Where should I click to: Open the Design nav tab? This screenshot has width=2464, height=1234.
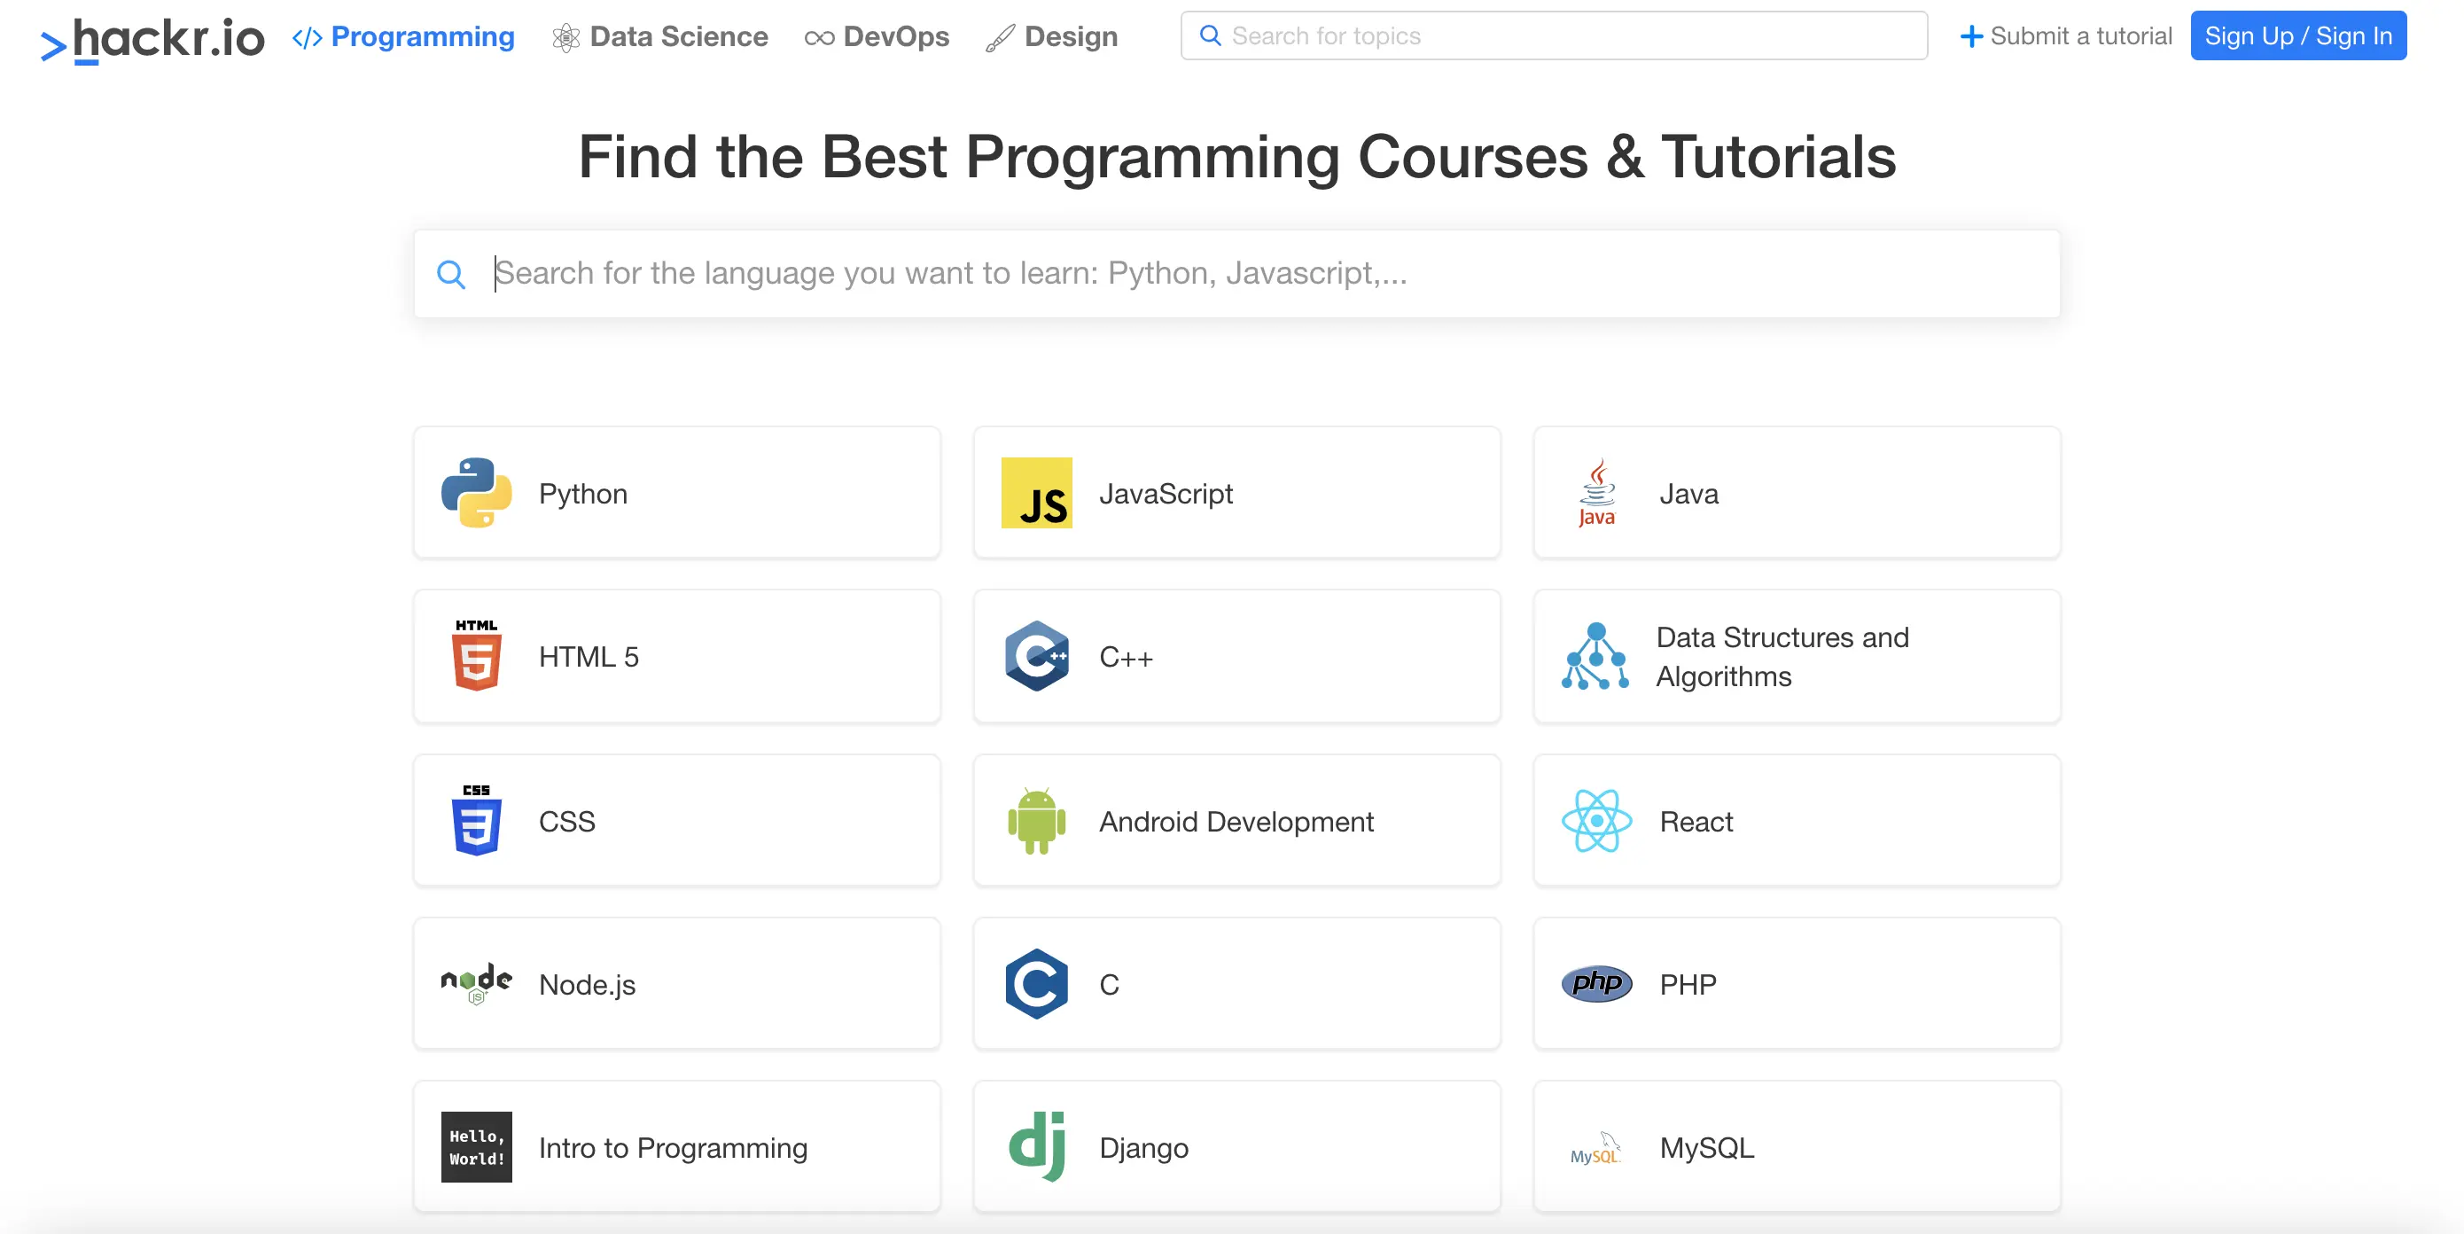coord(1051,36)
